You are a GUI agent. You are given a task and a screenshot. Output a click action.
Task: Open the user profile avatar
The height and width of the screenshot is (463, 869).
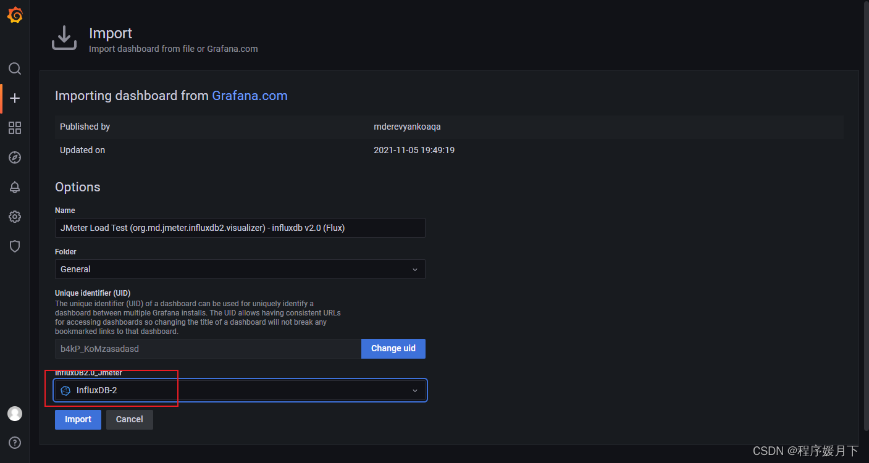[x=15, y=414]
